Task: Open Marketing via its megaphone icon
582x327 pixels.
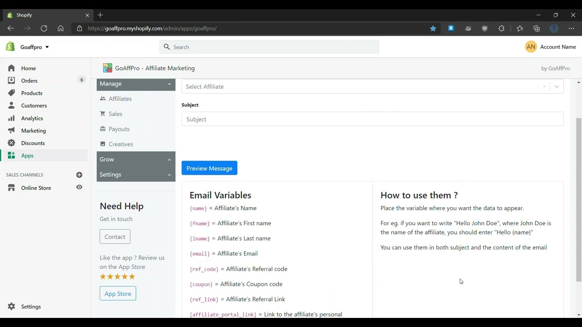Action: click(11, 130)
